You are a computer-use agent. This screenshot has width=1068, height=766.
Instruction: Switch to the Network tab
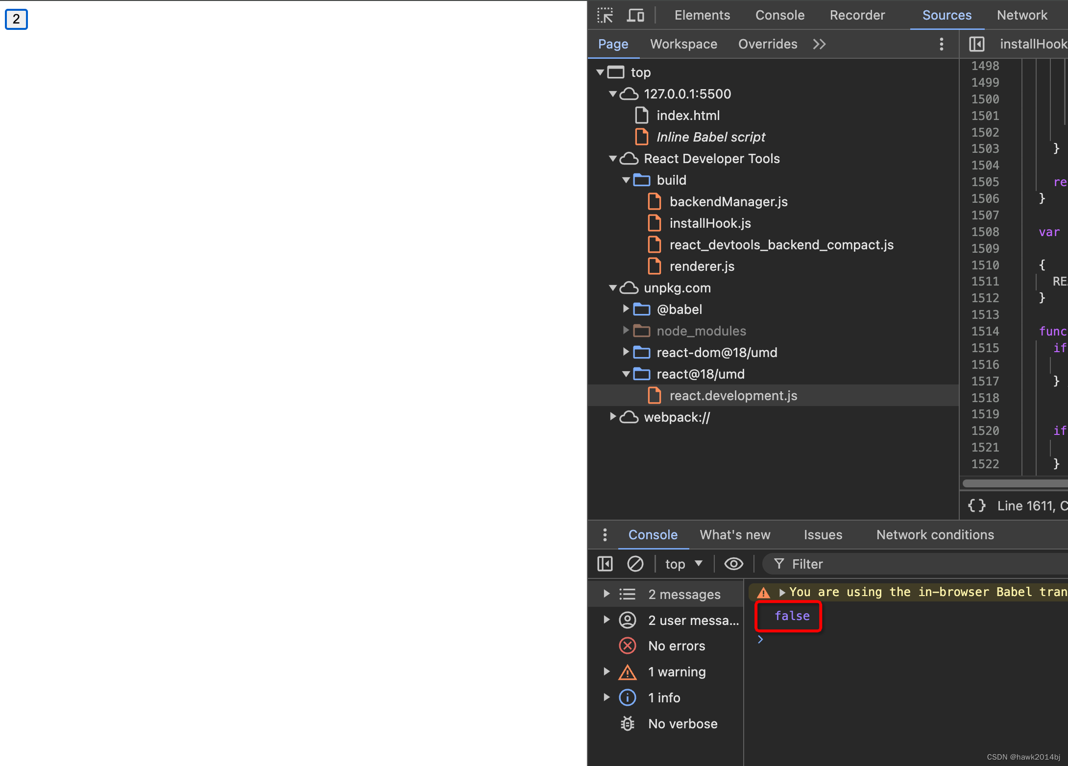tap(1022, 15)
